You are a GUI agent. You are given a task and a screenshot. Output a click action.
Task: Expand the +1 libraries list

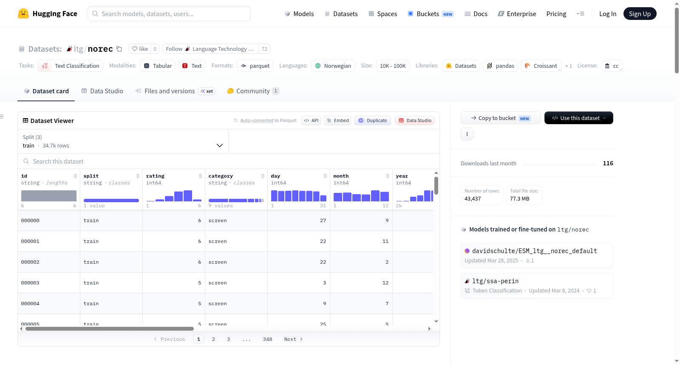coord(569,66)
